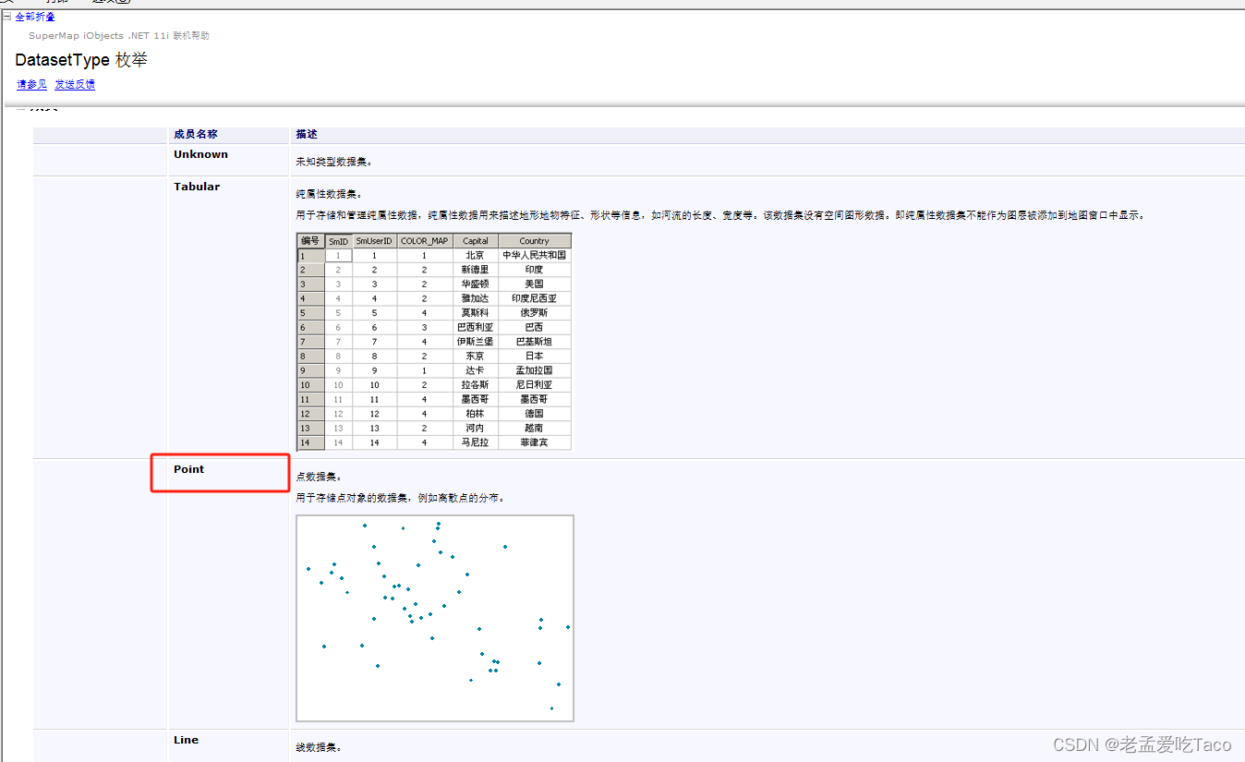This screenshot has height=762, width=1245.
Task: Click the 发送反馈 feedback link
Action: pos(74,84)
